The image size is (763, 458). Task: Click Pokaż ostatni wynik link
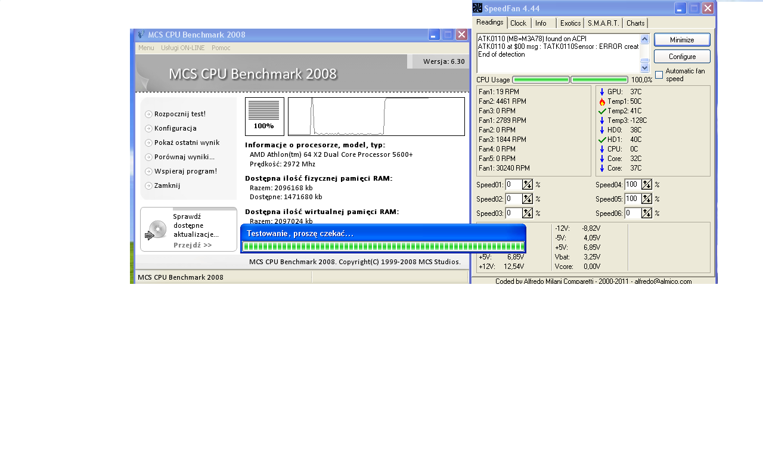pos(187,143)
